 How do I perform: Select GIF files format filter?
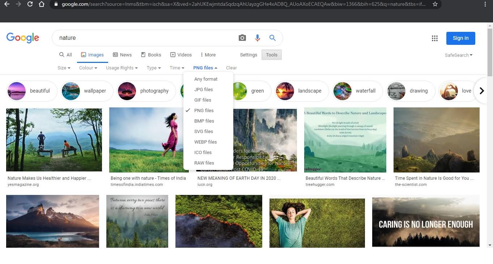point(202,100)
